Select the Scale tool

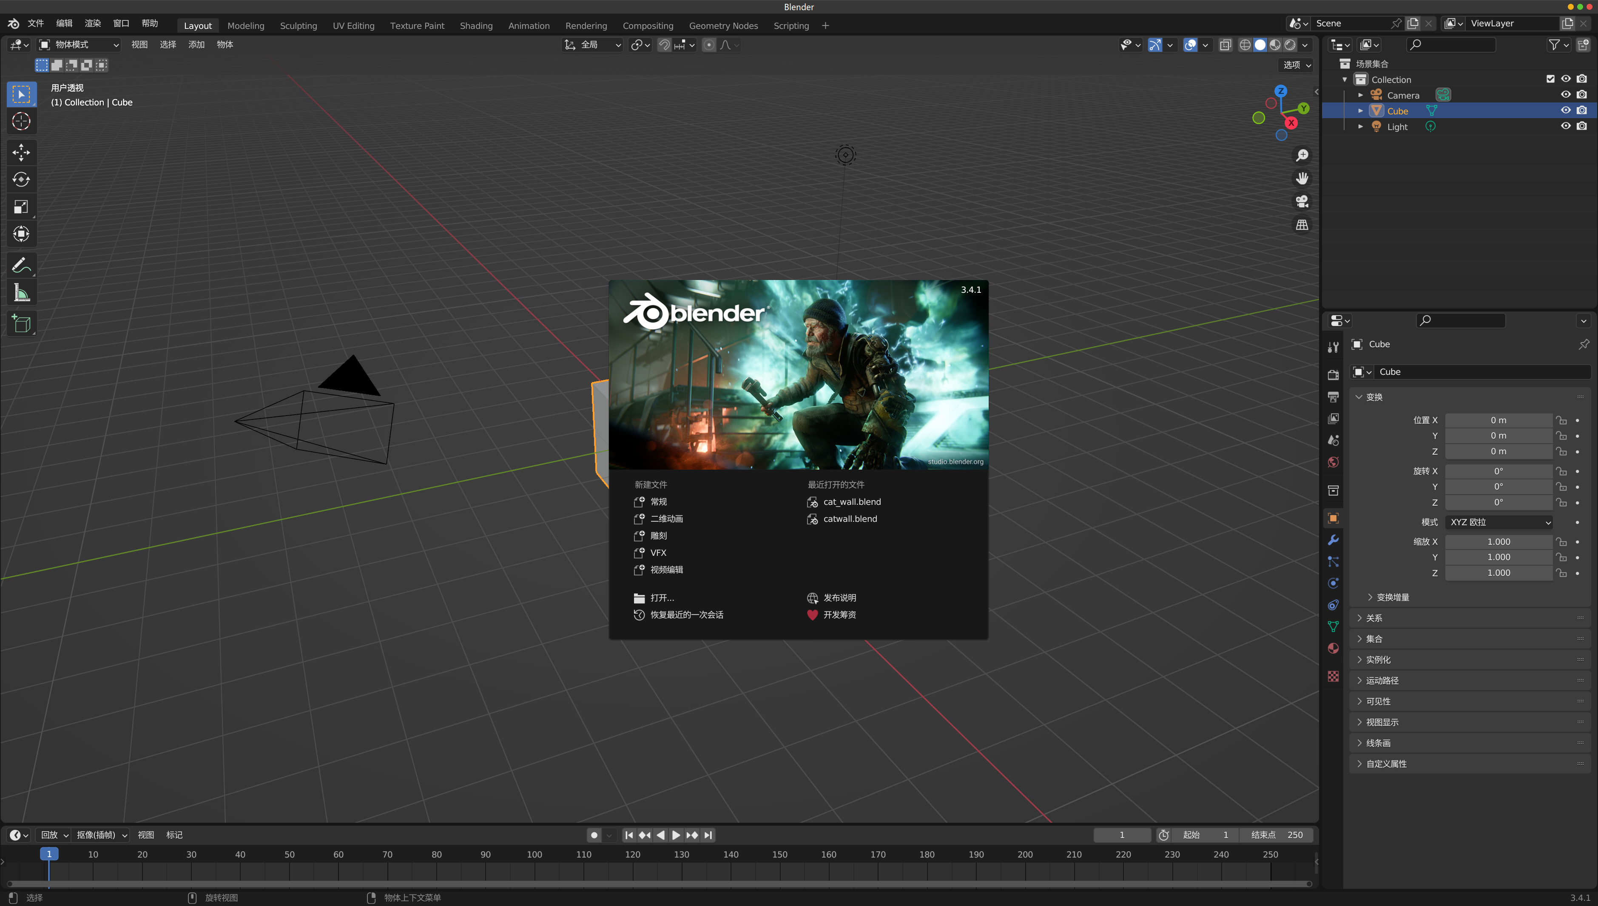coord(21,207)
